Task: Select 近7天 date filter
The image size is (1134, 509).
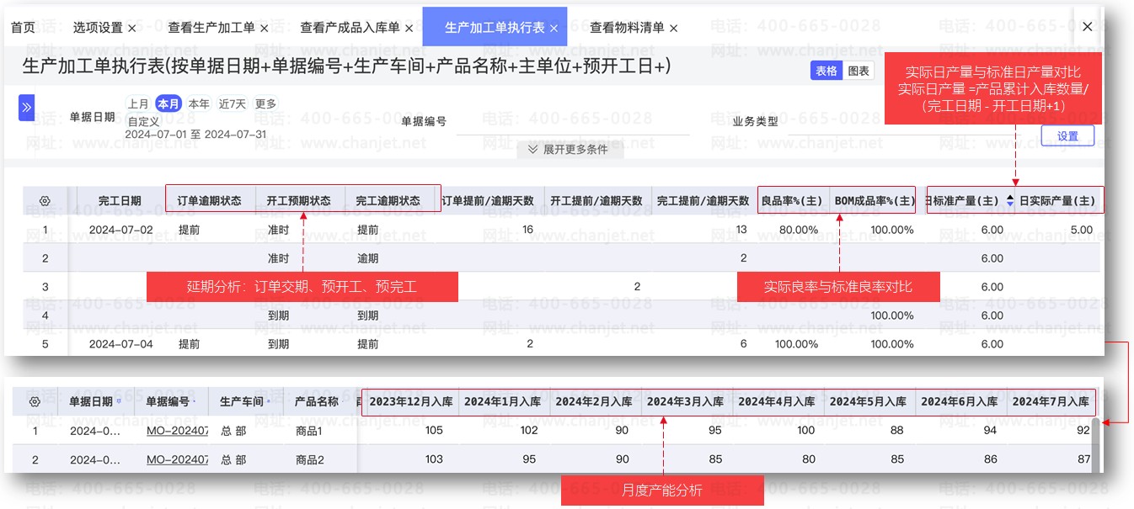Action: (x=233, y=104)
